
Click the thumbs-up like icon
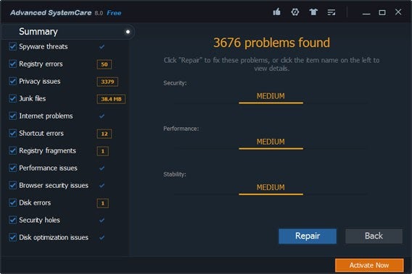click(276, 12)
